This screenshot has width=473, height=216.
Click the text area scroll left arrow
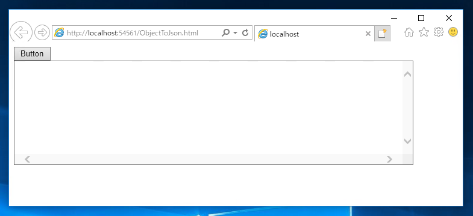pos(28,159)
